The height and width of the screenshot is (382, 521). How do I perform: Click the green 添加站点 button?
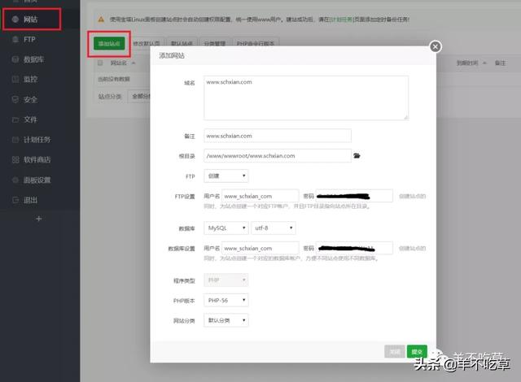[x=109, y=43]
